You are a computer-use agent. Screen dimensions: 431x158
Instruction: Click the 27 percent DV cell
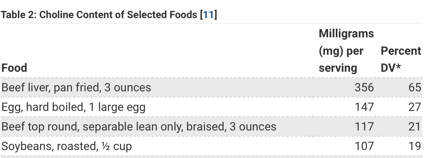pos(415,107)
